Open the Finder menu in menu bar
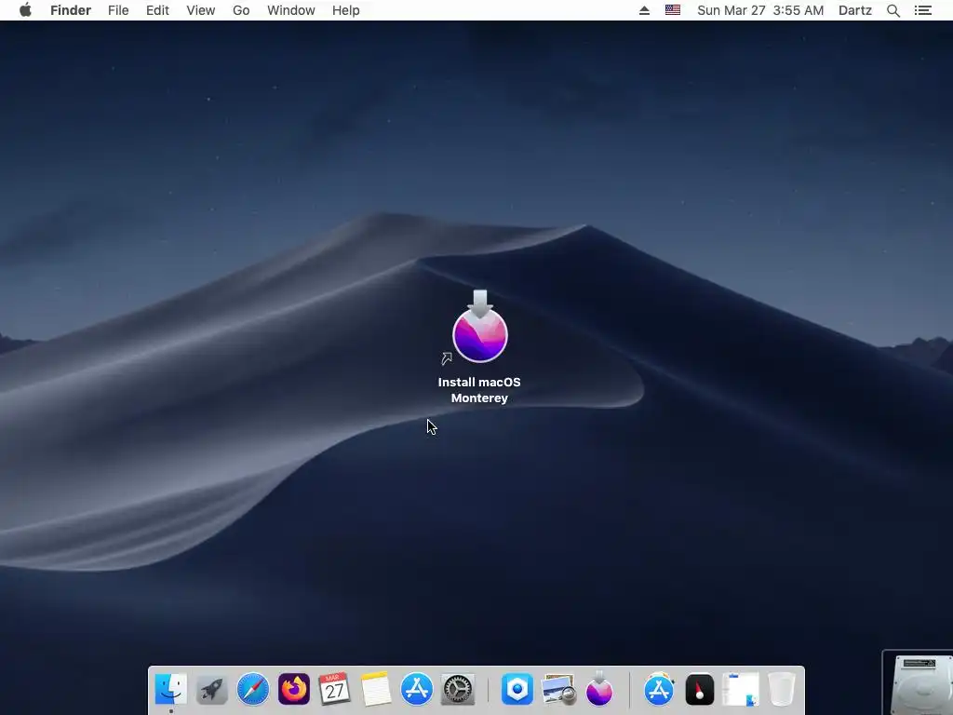 click(x=71, y=10)
